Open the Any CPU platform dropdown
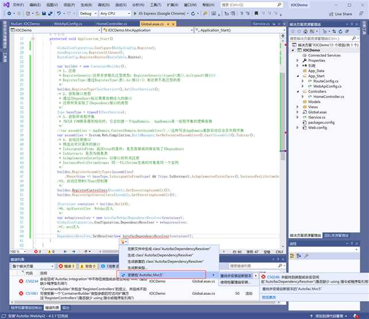This screenshot has width=369, height=319. point(114,14)
